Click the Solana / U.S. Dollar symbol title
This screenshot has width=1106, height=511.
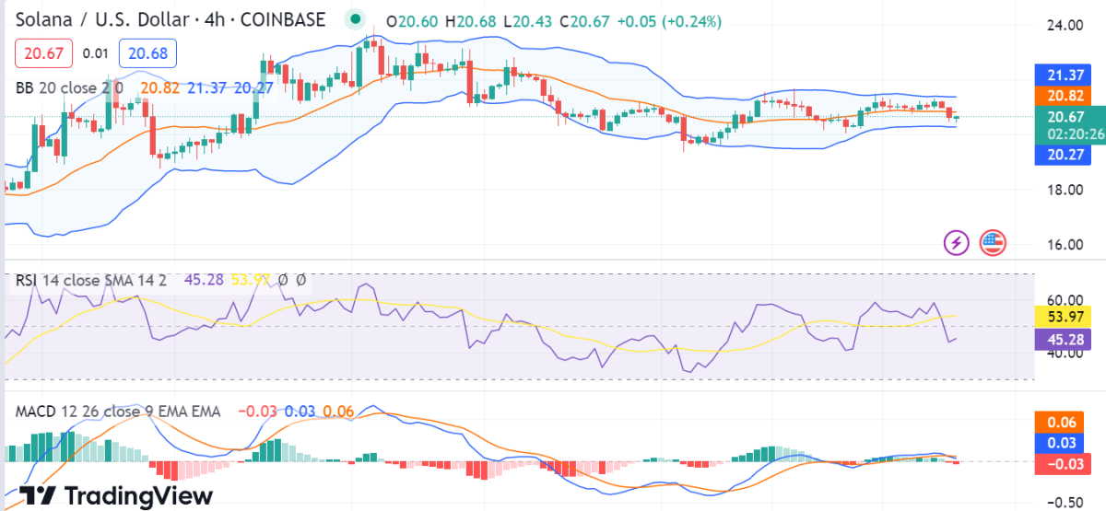pos(171,19)
